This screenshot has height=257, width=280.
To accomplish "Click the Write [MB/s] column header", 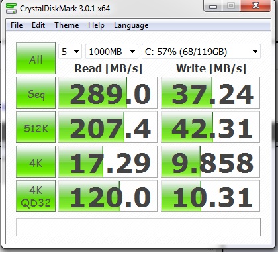I will tap(211, 68).
